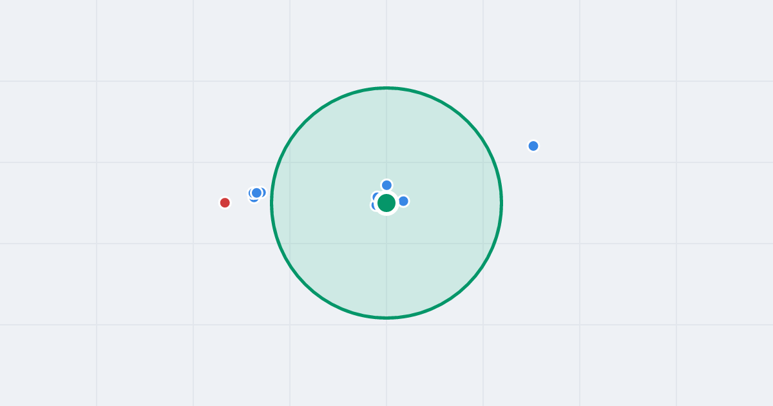Click the blue dot right of the green center
The height and width of the screenshot is (406, 773).
click(x=403, y=201)
